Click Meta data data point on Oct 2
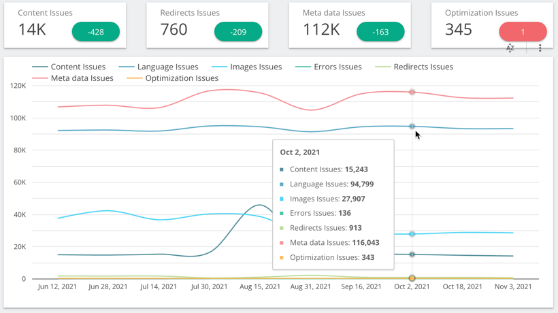Viewport: 558px width, 313px height. pyautogui.click(x=412, y=92)
